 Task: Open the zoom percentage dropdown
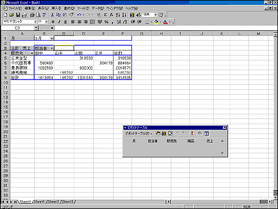click(156, 15)
